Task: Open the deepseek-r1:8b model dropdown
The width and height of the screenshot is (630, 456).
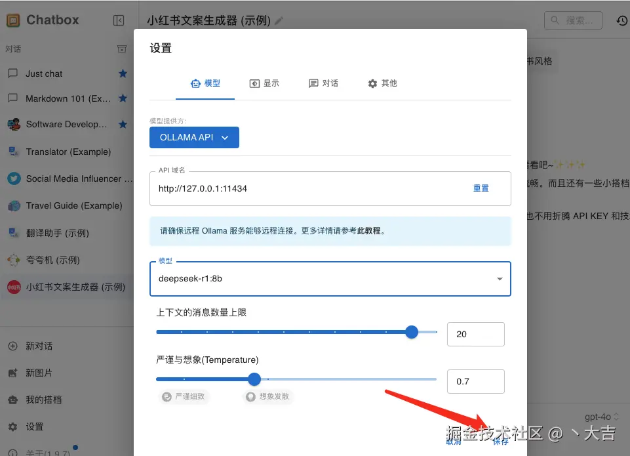Action: click(330, 279)
